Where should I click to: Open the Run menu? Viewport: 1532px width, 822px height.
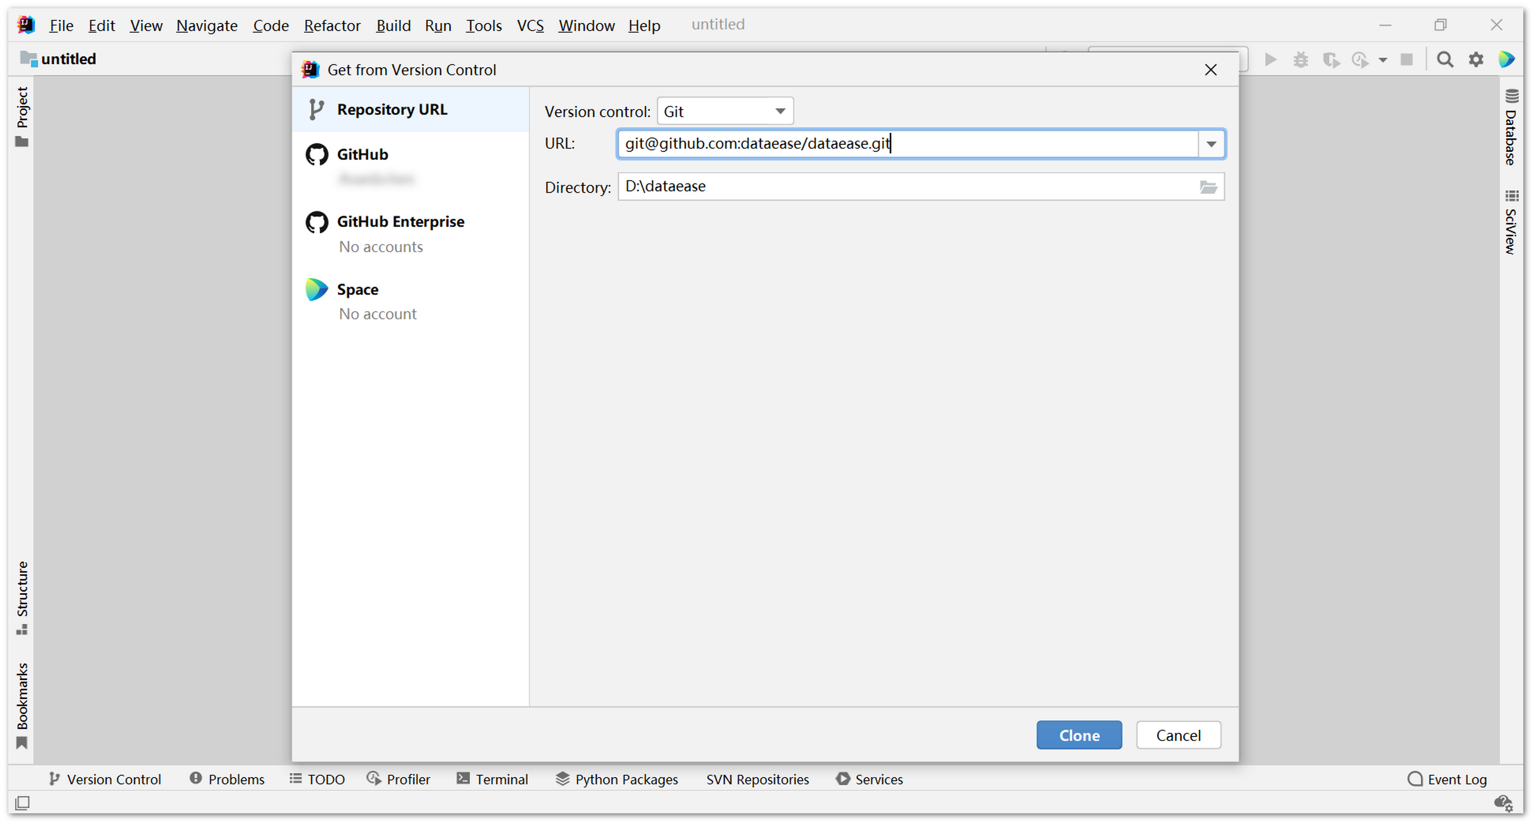pos(438,26)
